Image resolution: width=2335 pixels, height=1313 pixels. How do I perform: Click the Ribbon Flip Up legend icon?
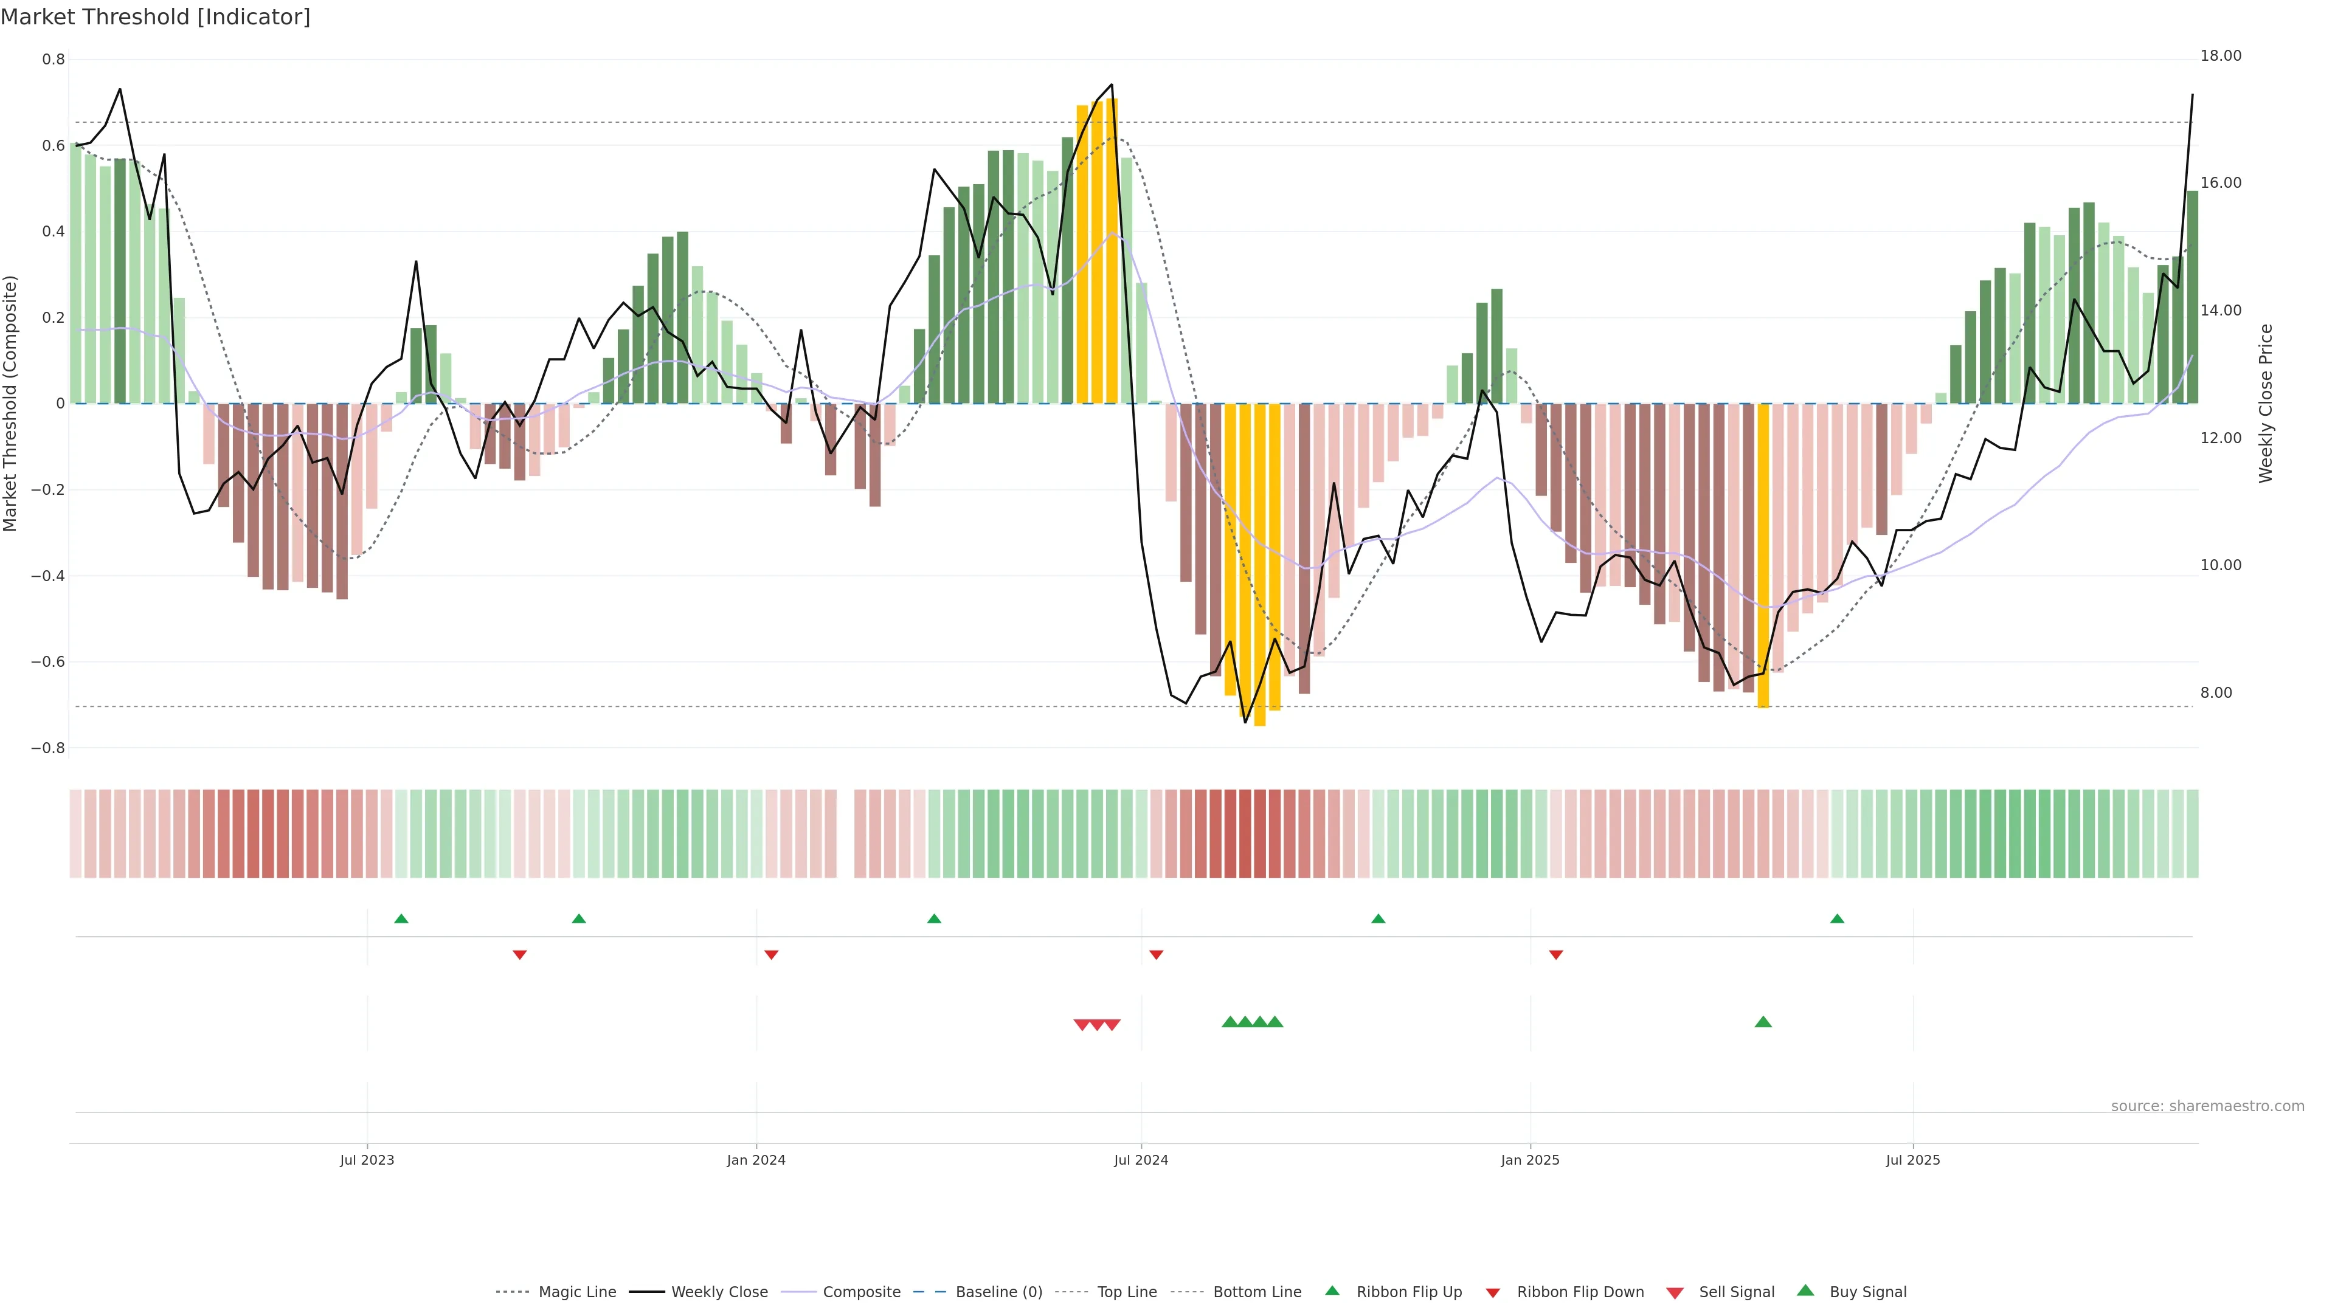1332,1291
